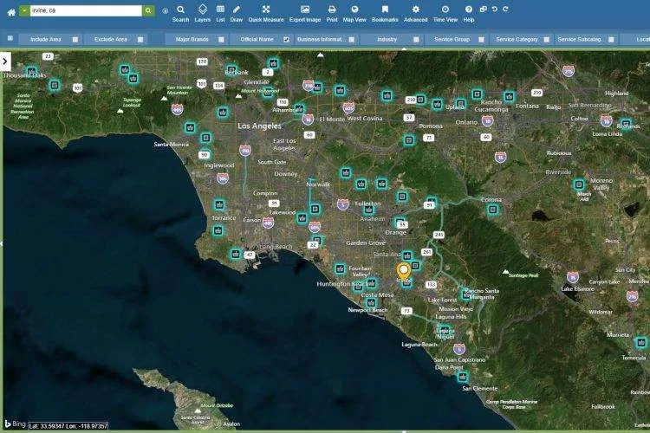Open Help
Viewport: 650px width, 433px height.
(x=468, y=14)
